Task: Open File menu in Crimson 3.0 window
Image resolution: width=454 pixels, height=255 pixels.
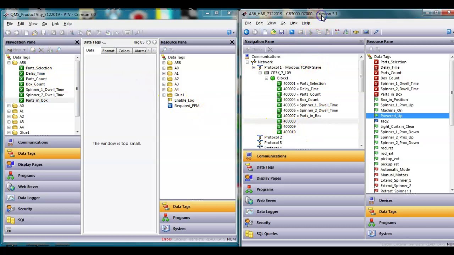Action: click(10, 24)
